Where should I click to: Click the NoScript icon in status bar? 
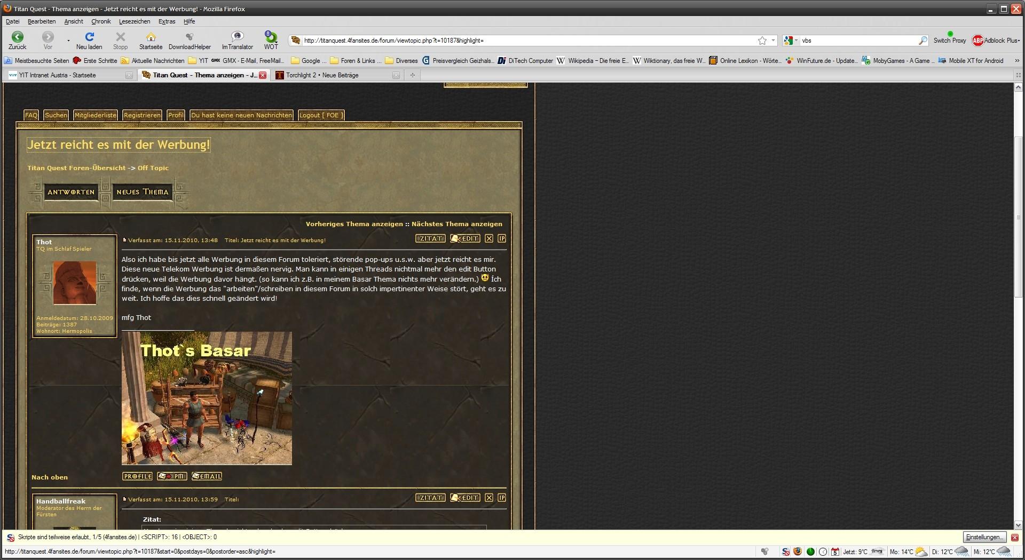click(785, 551)
